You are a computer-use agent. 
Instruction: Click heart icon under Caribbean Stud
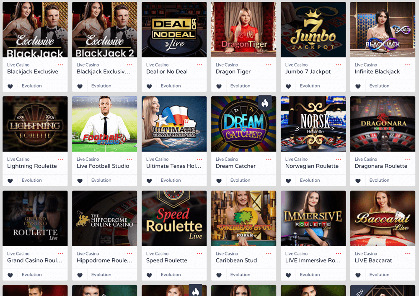[x=219, y=275]
